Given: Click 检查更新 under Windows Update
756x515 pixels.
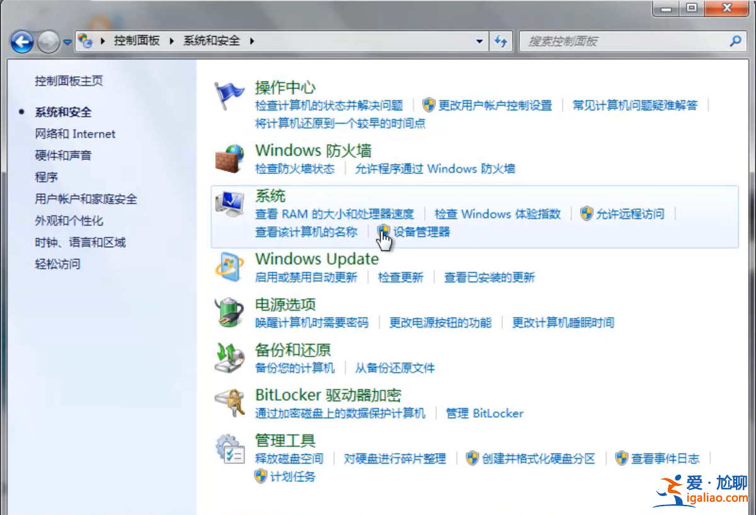Looking at the screenshot, I should [x=401, y=277].
